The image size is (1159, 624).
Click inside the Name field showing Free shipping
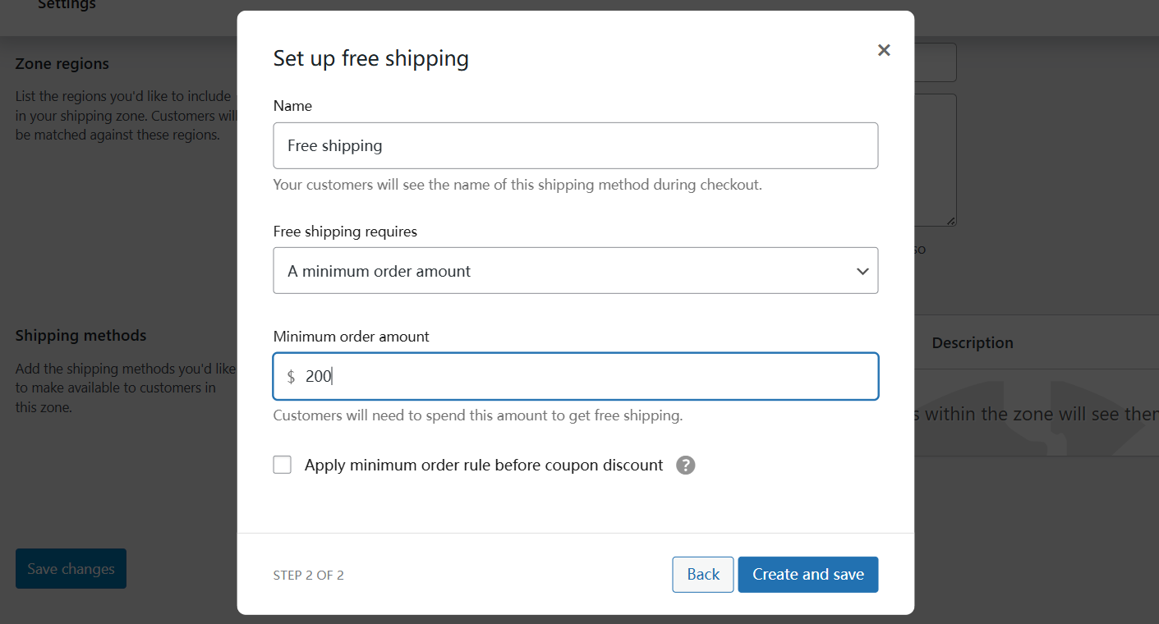pyautogui.click(x=575, y=145)
